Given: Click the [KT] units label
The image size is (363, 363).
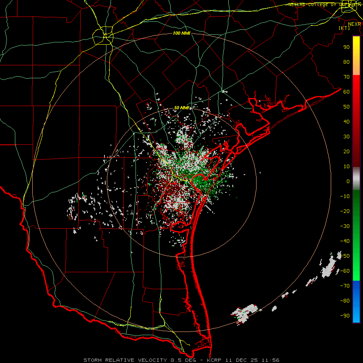Looking at the screenshot, I should 344,28.
